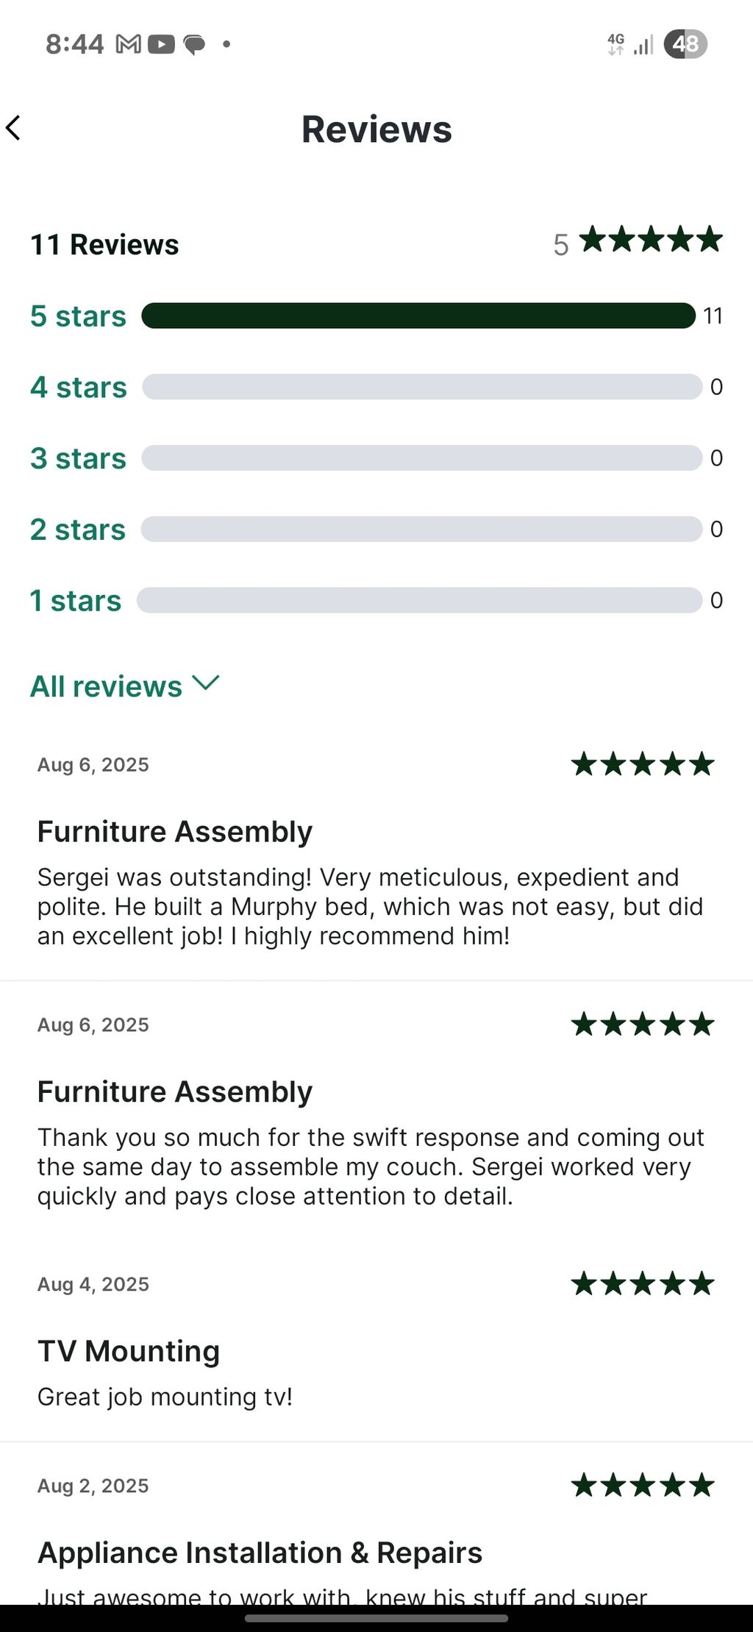Screen dimensions: 753x1632
Task: Open the TV Mounting review
Action: coord(129,1351)
